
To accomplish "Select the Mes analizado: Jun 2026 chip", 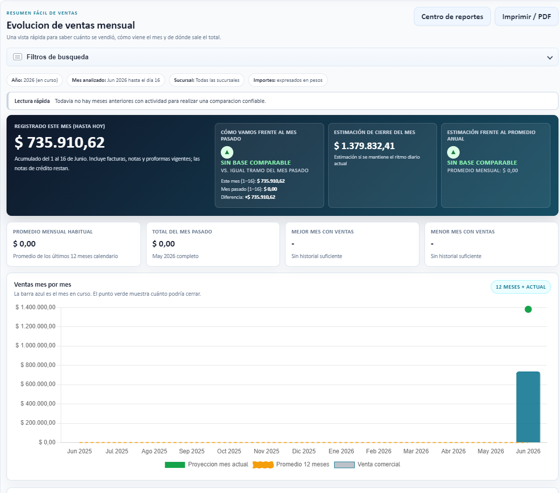I will pyautogui.click(x=116, y=80).
